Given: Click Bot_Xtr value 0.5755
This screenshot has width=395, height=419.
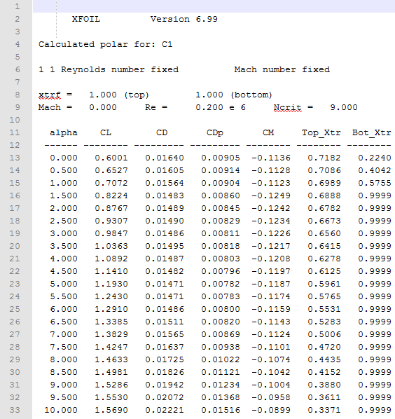Looking at the screenshot, I should [x=375, y=183].
